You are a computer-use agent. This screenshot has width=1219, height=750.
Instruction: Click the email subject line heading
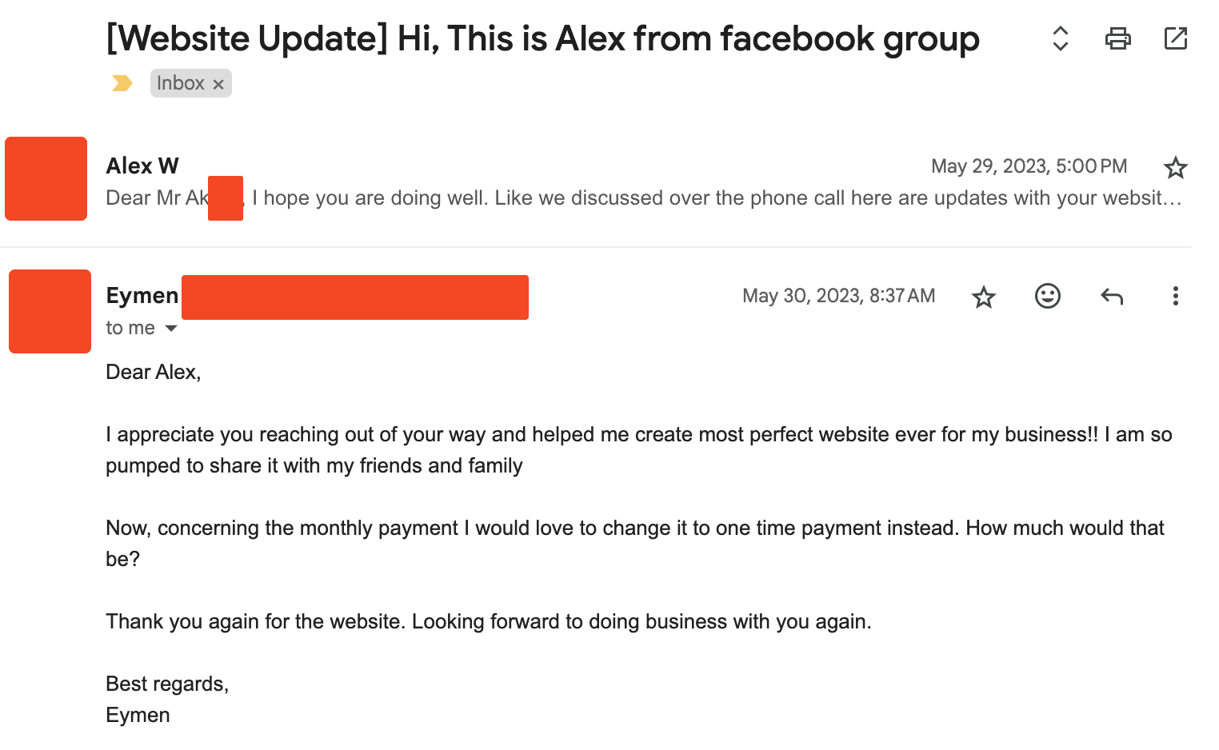(542, 38)
